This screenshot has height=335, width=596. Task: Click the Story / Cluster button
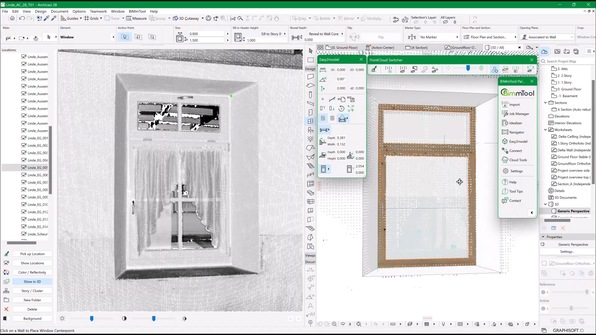point(32,291)
